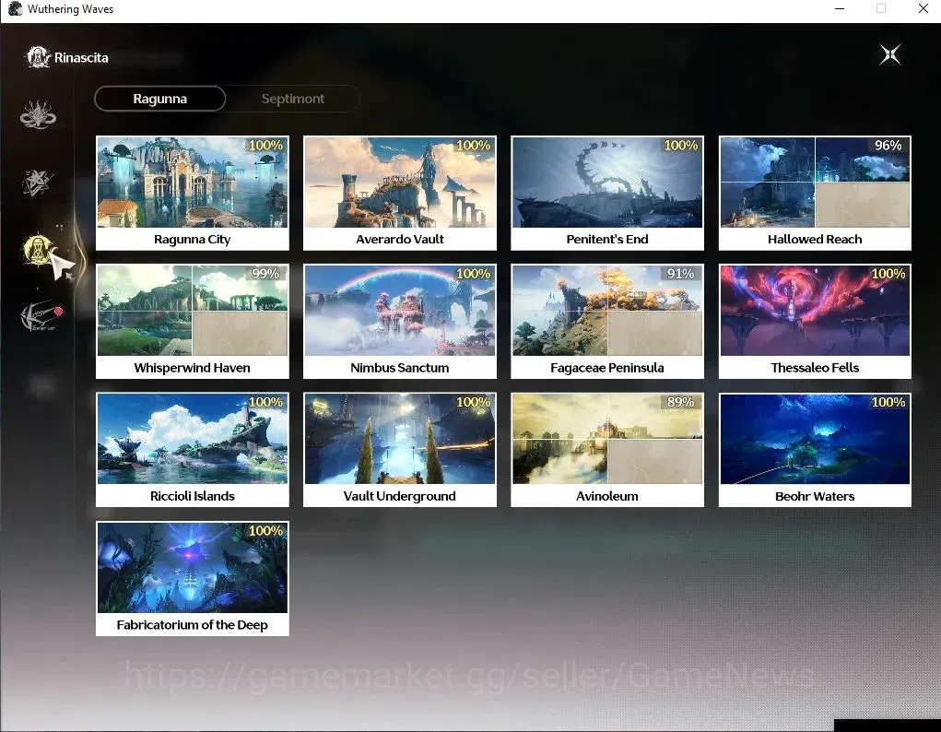Open the Vault Underground area card
The width and height of the screenshot is (941, 732).
click(400, 450)
